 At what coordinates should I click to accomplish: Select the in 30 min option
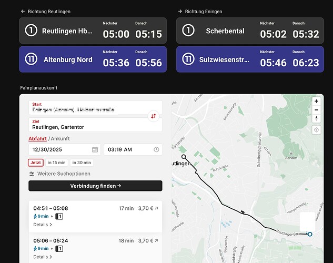(82, 163)
